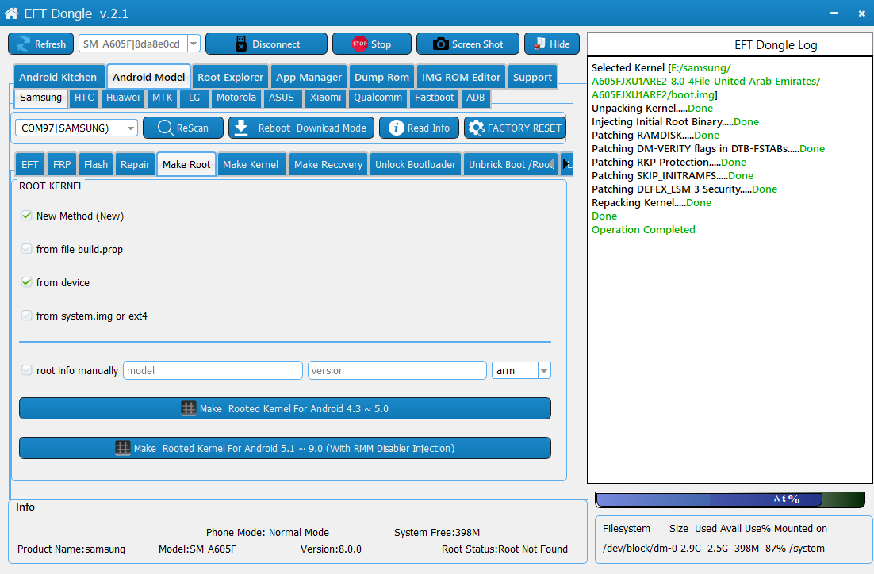The height and width of the screenshot is (574, 874).
Task: Open the COM97|SAMSUNG port dropdown
Action: (131, 128)
